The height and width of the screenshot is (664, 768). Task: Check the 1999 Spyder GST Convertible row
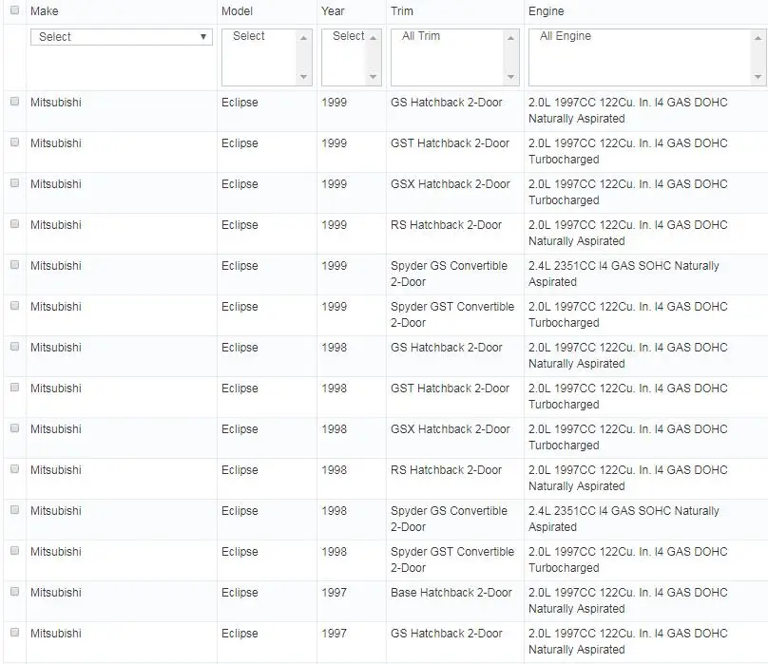[x=14, y=306]
